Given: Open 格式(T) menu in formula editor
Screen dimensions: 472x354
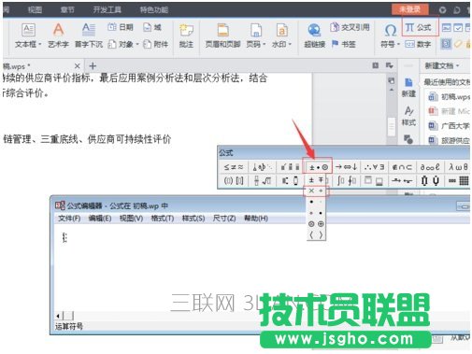Looking at the screenshot, I should coord(163,219).
